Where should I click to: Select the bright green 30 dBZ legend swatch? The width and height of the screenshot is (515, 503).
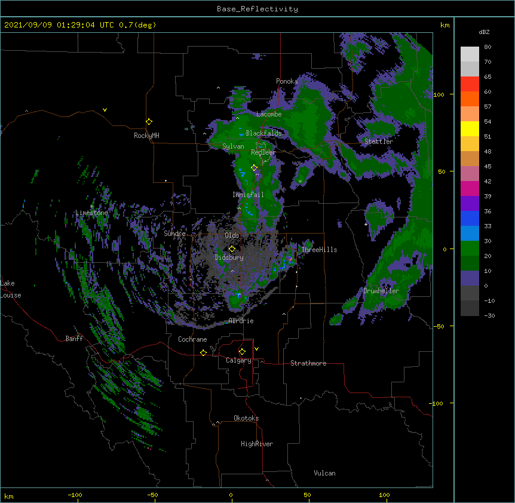click(470, 248)
